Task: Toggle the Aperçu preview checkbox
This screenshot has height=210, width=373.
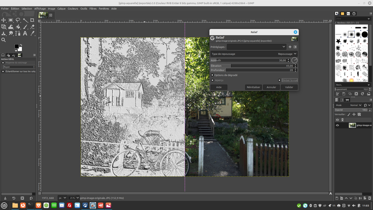Action: (x=213, y=80)
